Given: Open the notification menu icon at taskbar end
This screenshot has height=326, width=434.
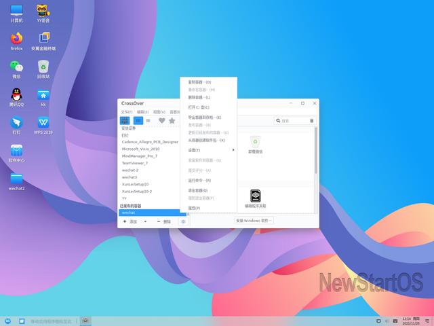Looking at the screenshot, I should (x=427, y=321).
